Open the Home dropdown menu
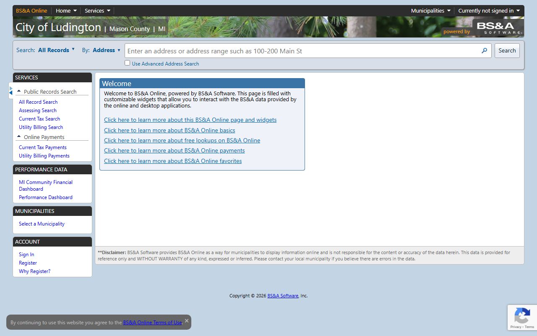 point(66,11)
